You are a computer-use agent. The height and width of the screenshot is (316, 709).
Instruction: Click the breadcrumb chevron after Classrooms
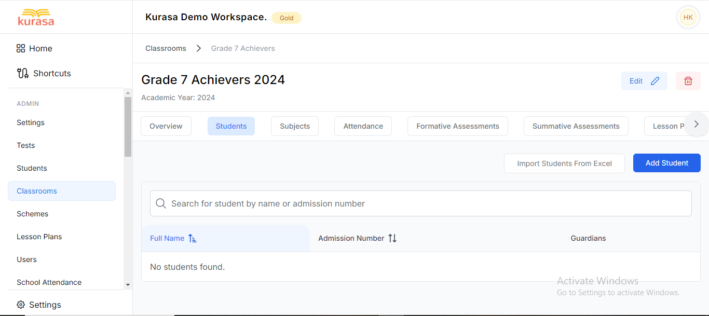click(198, 48)
